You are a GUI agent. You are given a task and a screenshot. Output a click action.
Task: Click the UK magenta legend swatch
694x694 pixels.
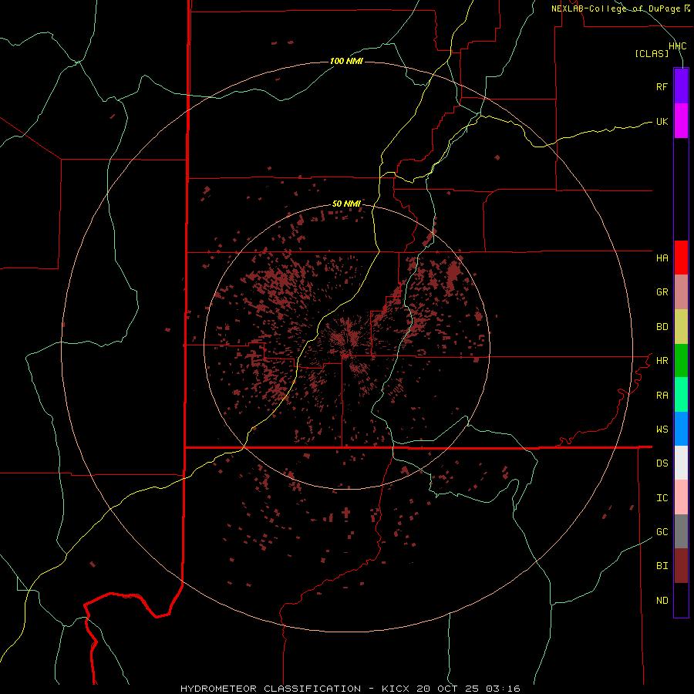click(681, 121)
